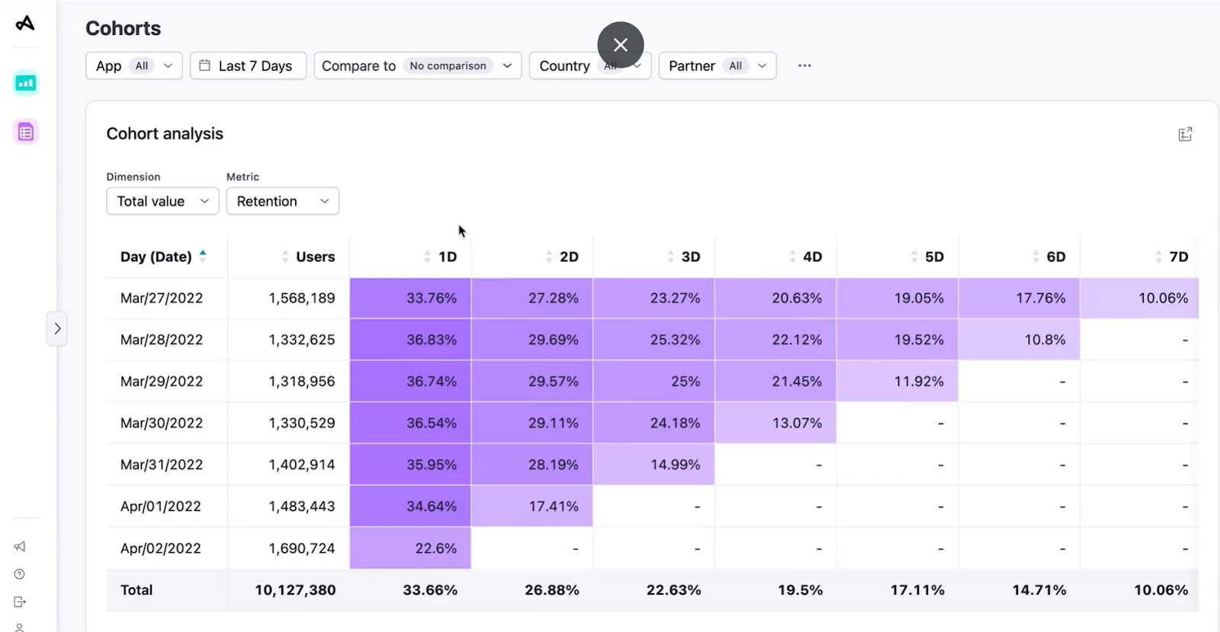Open the three-dot more filters menu
The height and width of the screenshot is (632, 1220).
(x=804, y=65)
